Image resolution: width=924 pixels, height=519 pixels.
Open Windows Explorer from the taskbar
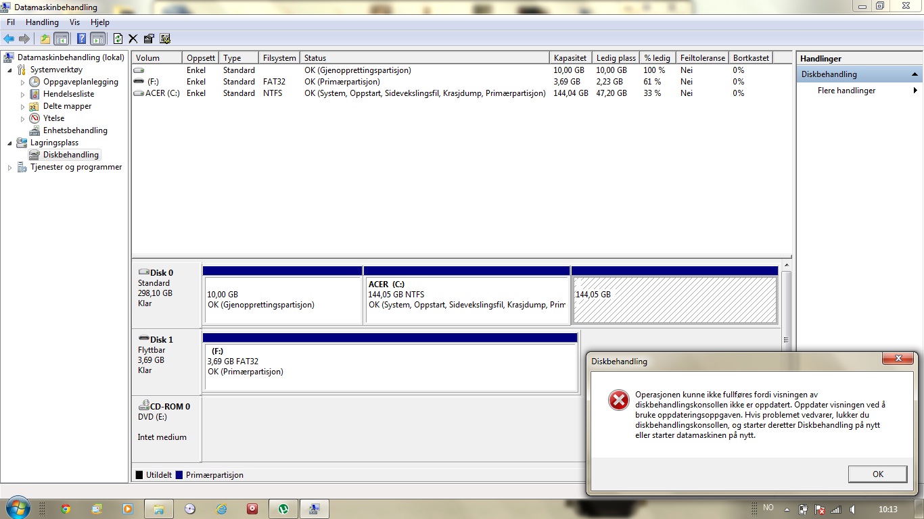point(158,509)
